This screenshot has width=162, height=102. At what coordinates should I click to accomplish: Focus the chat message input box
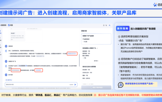(x=41, y=85)
